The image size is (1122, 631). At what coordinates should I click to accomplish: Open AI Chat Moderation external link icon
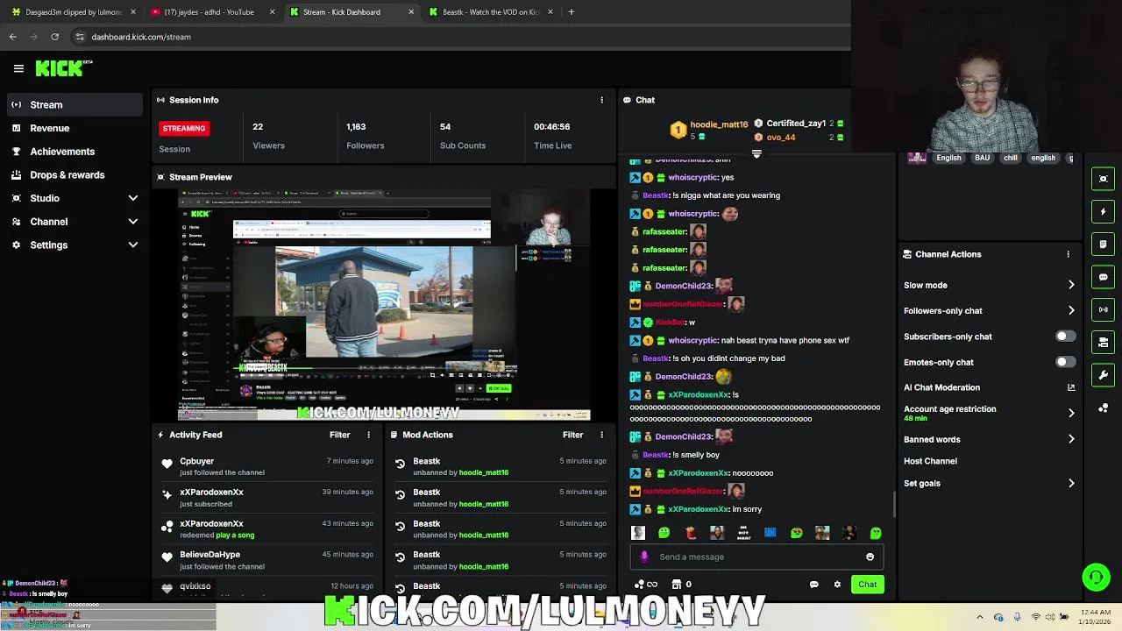coord(1071,387)
